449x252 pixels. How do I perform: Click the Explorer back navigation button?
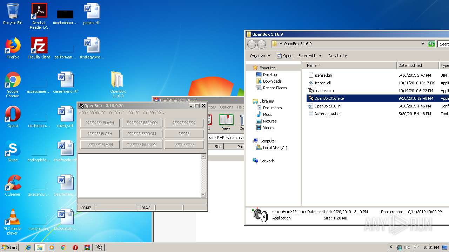coord(252,44)
